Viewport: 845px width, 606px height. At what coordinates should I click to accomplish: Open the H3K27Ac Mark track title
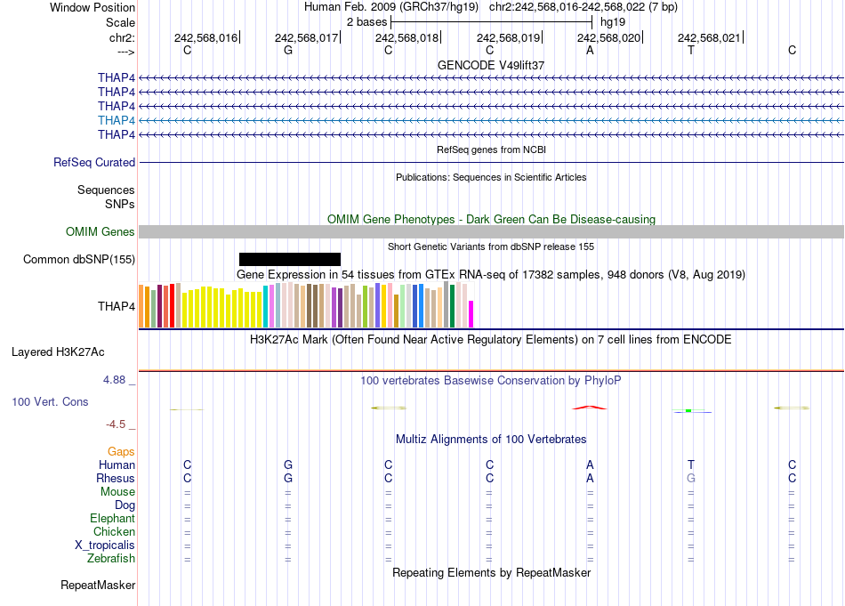pyautogui.click(x=491, y=340)
